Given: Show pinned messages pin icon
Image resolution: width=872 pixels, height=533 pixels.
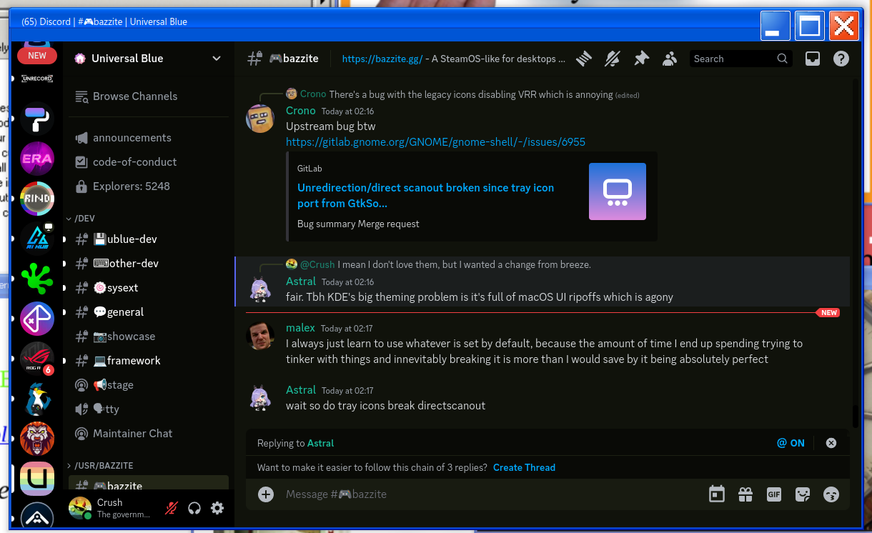Looking at the screenshot, I should [641, 59].
